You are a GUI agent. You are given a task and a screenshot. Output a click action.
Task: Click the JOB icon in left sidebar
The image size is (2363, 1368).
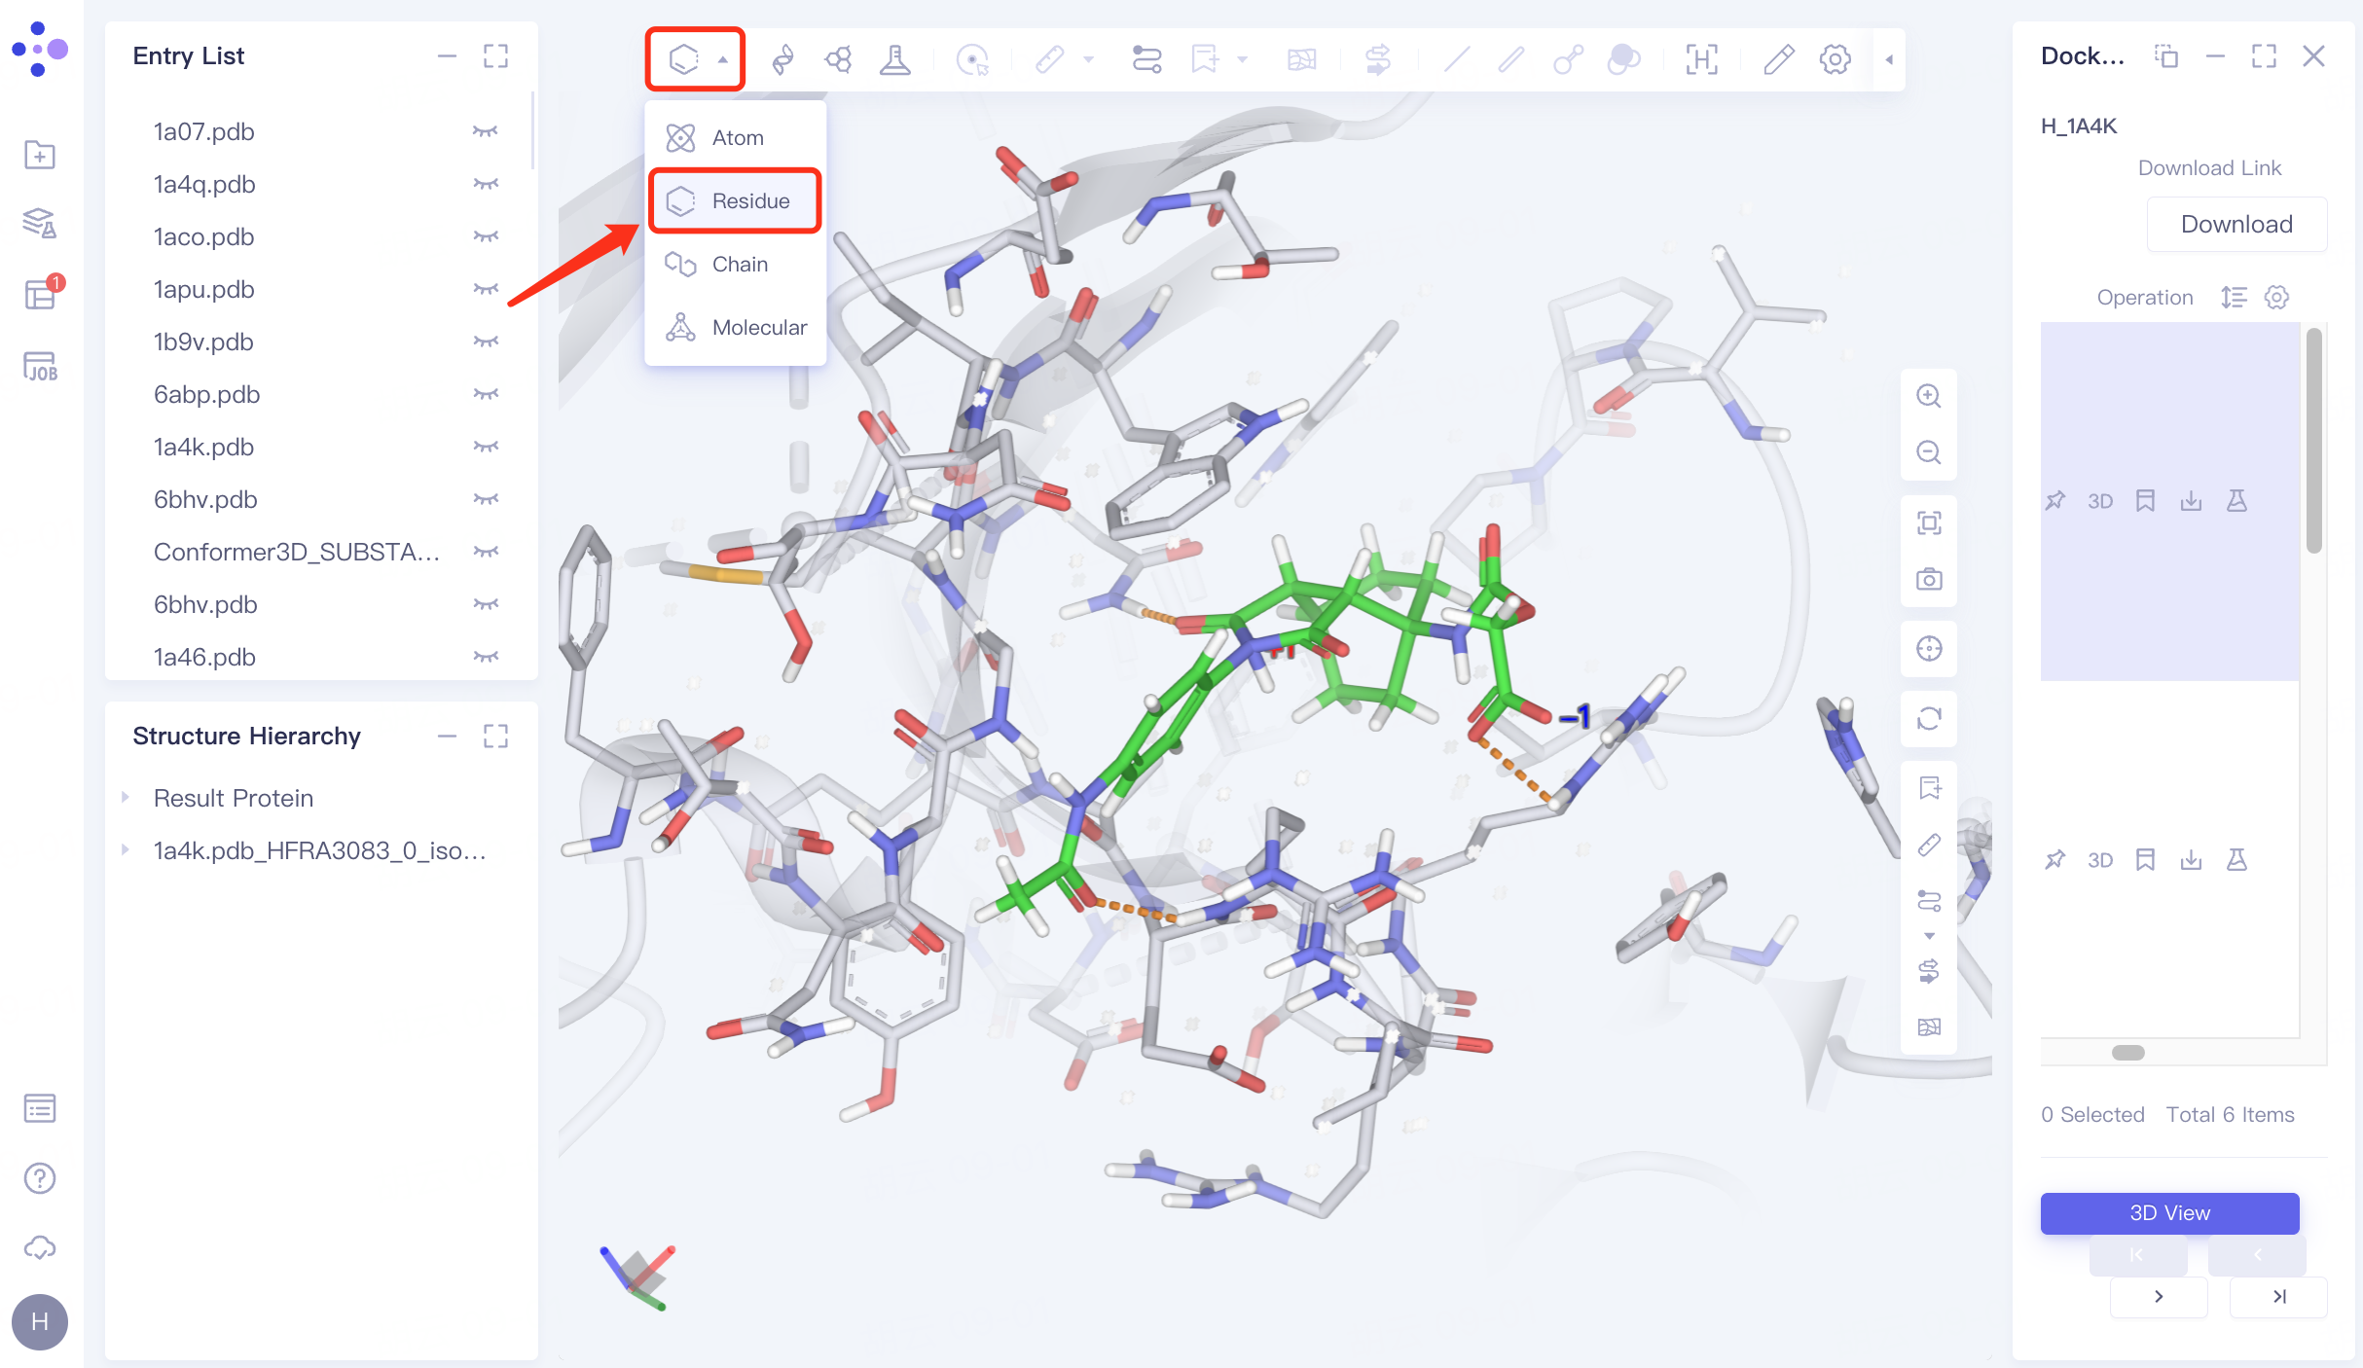(40, 367)
